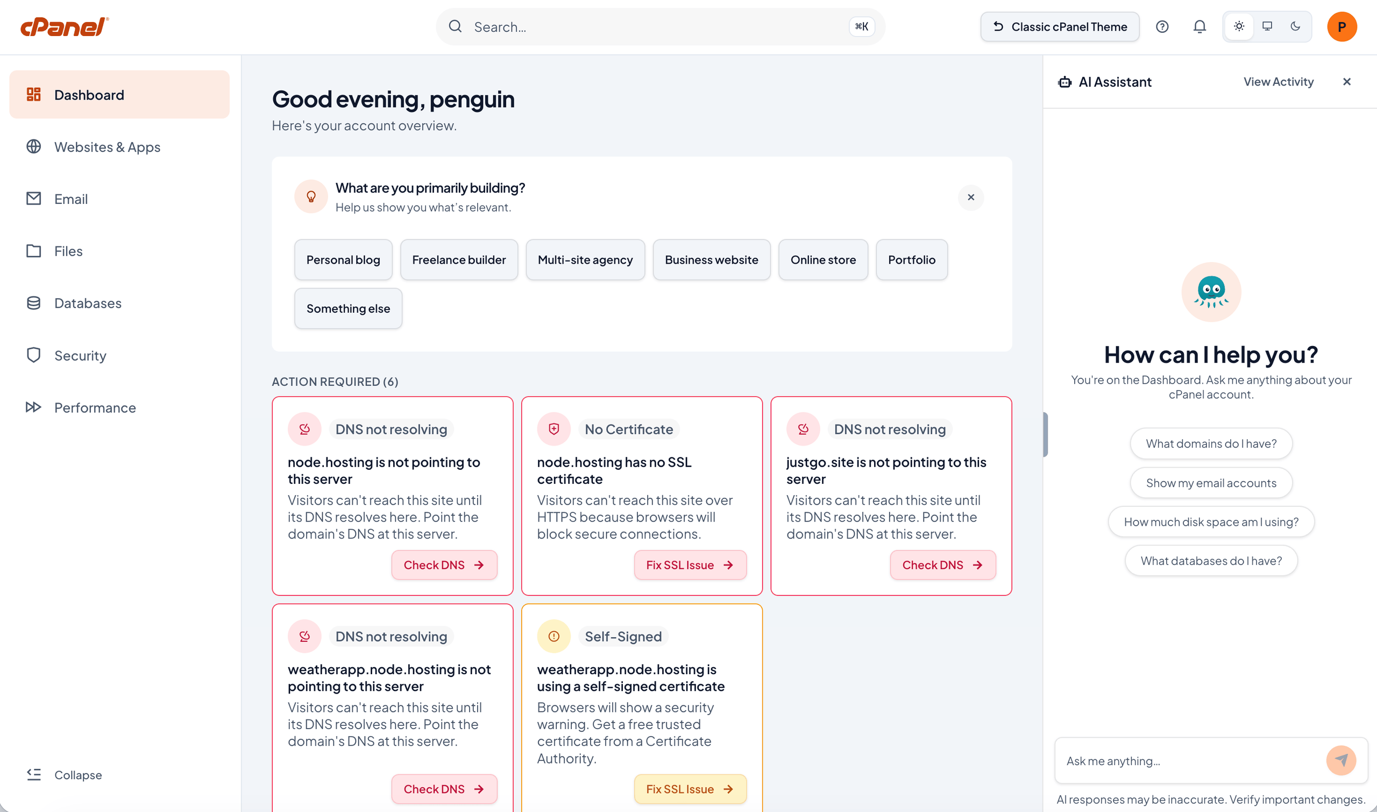This screenshot has height=812, width=1377.
Task: Click the AI Assistant octopus mascot
Action: [x=1211, y=292]
